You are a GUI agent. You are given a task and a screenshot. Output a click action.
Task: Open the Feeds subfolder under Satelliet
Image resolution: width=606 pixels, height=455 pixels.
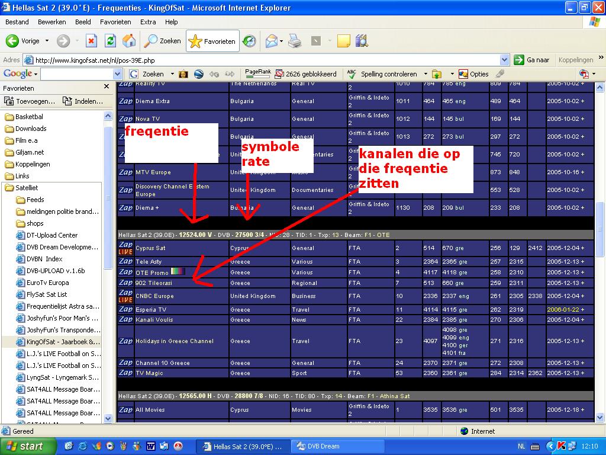coord(30,200)
